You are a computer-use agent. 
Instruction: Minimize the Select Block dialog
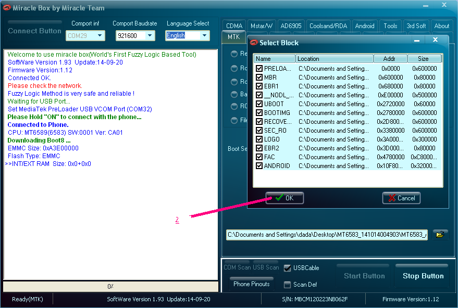[x=417, y=40]
